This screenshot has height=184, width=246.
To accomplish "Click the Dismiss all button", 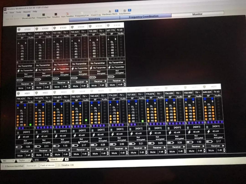I will (31, 166).
